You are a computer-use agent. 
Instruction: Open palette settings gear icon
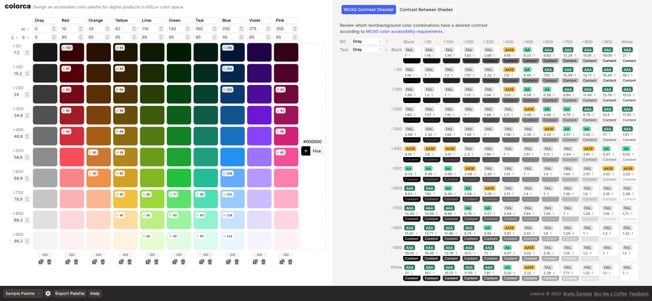pyautogui.click(x=48, y=294)
